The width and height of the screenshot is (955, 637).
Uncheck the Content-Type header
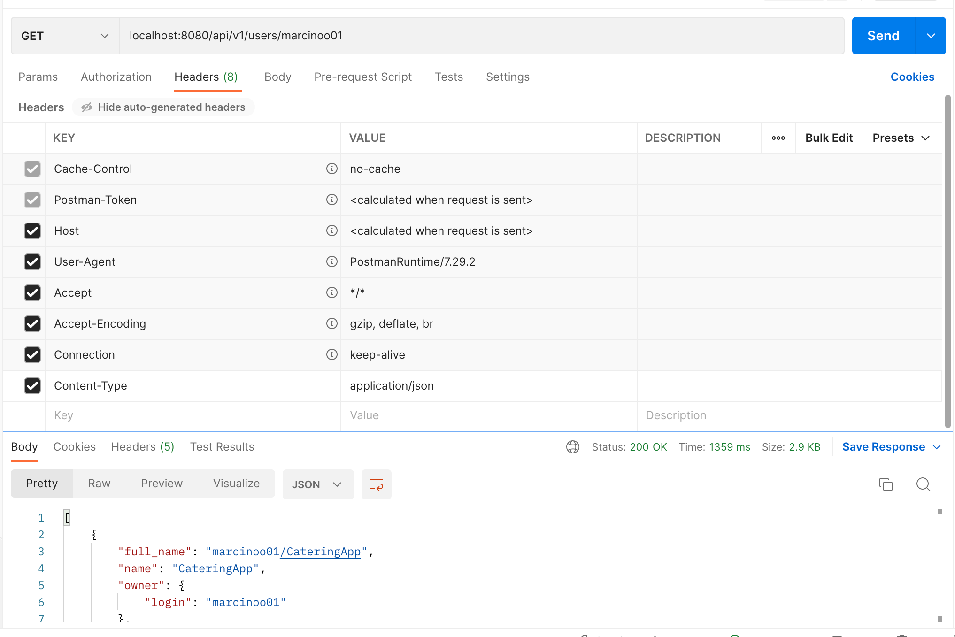pyautogui.click(x=32, y=386)
